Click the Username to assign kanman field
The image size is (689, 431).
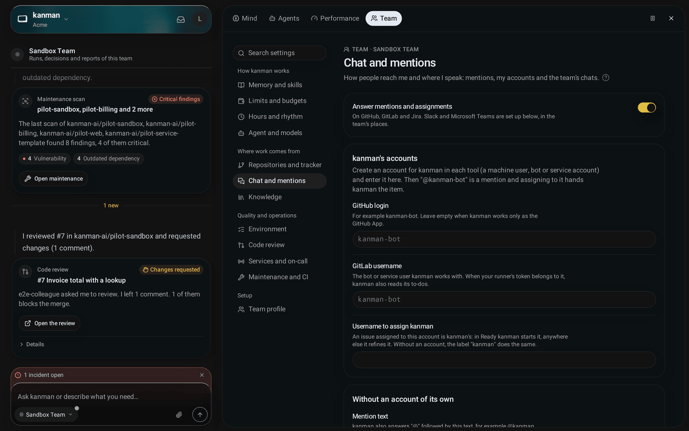tap(504, 360)
